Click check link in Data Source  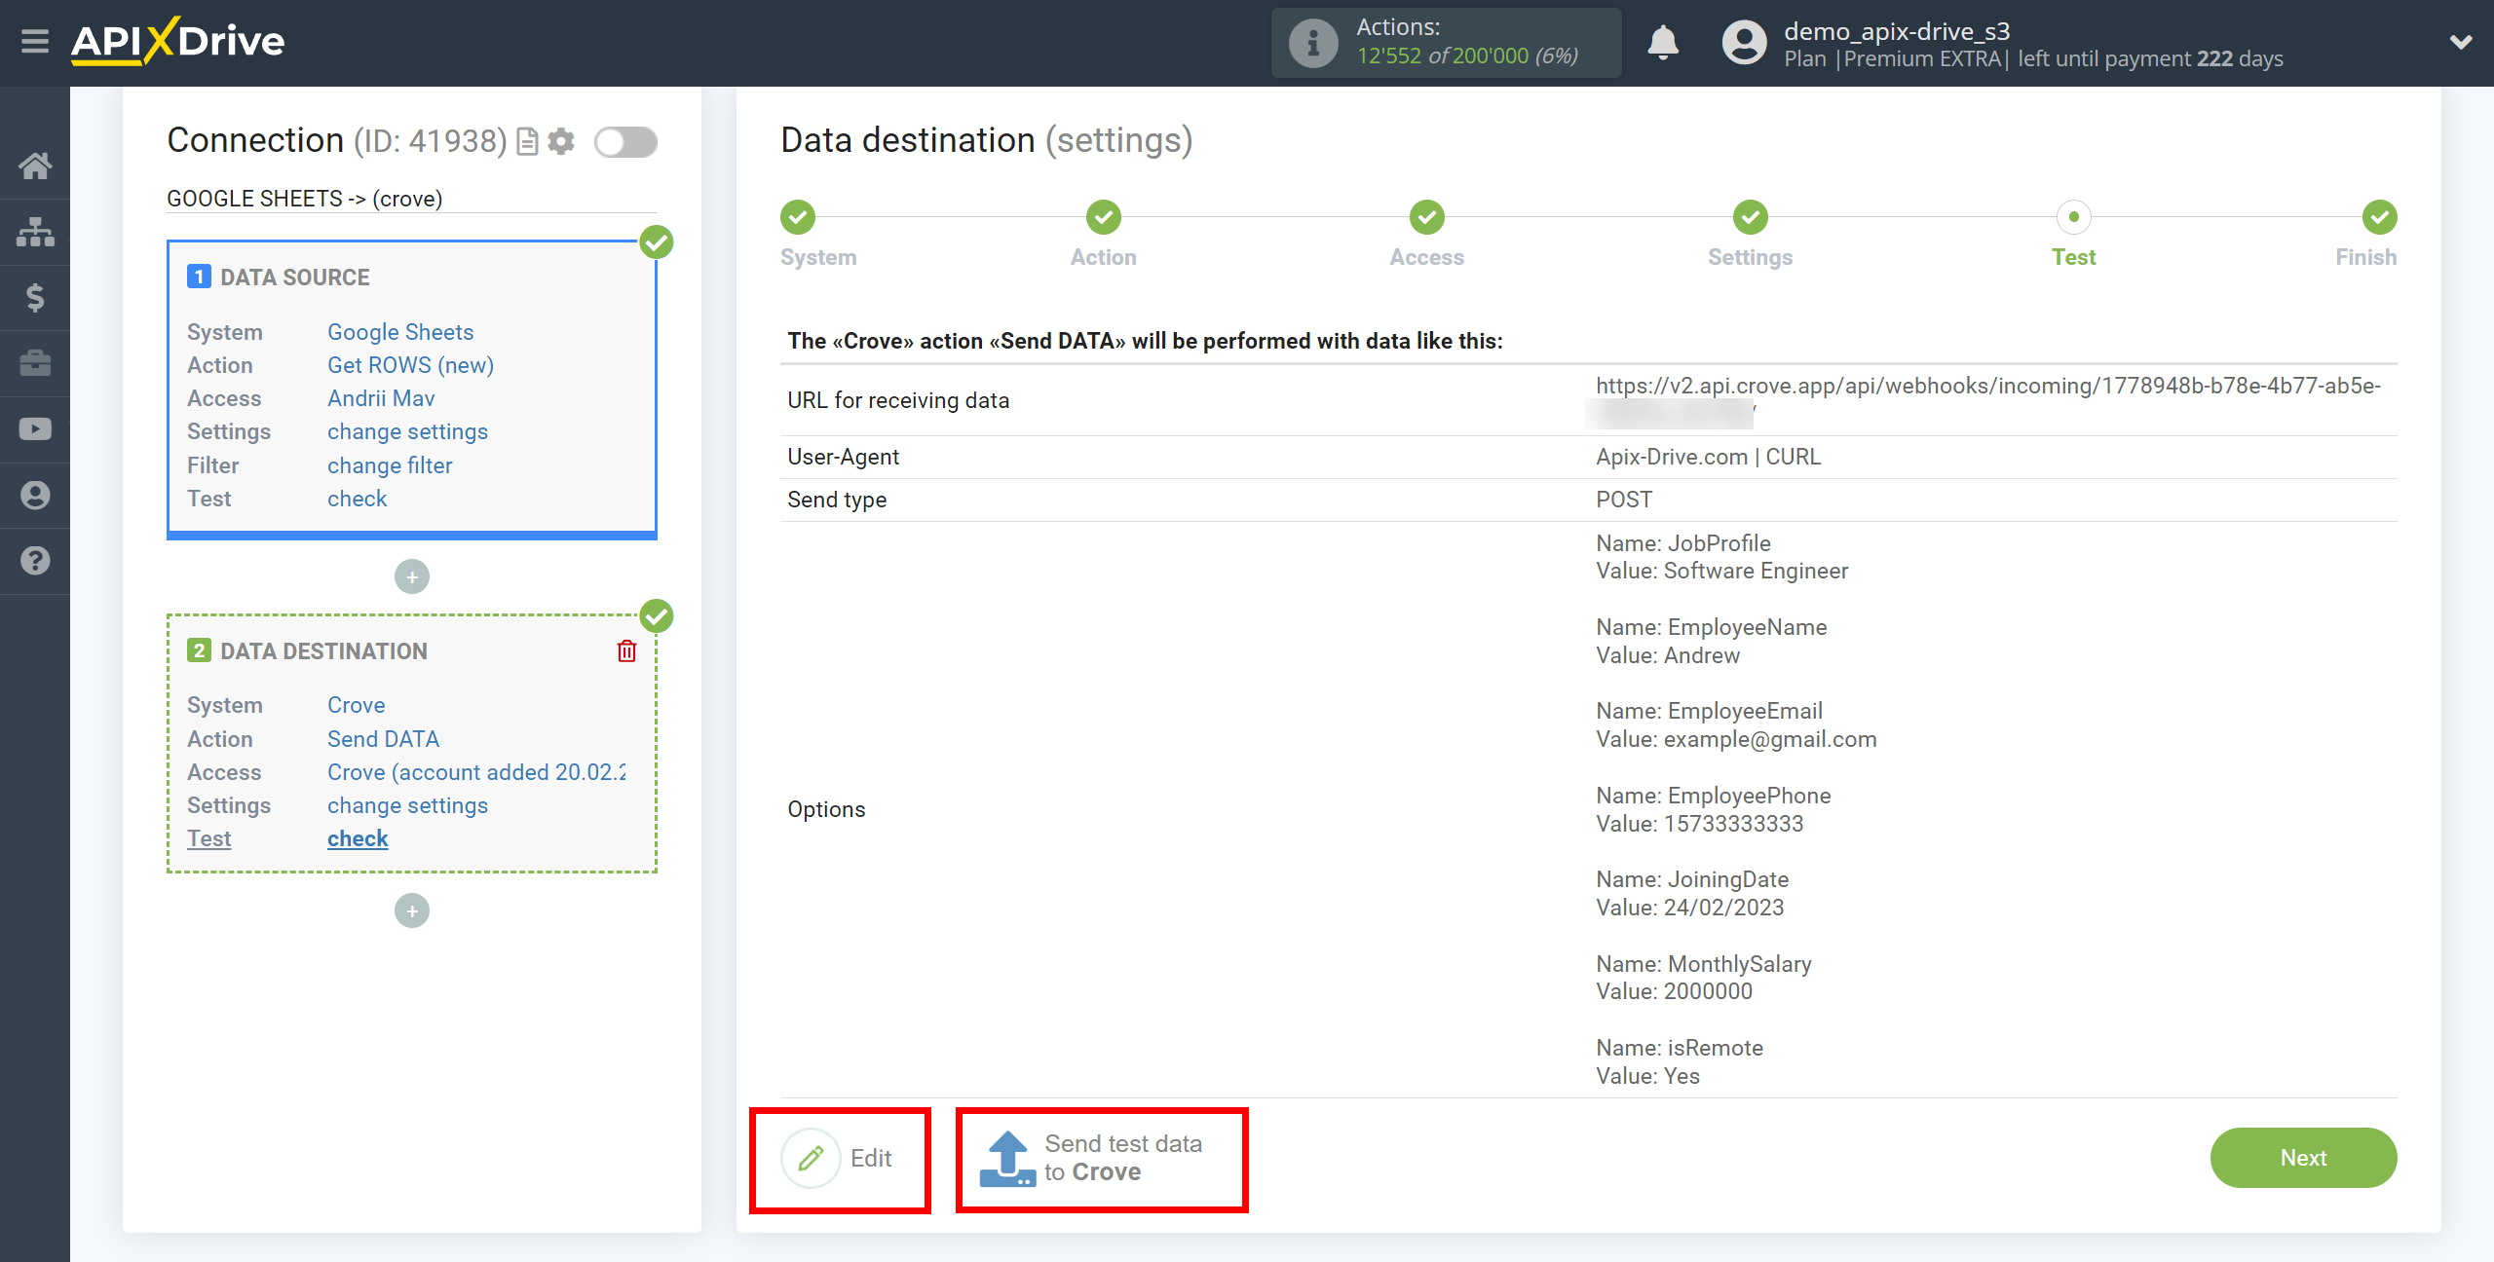tap(357, 499)
